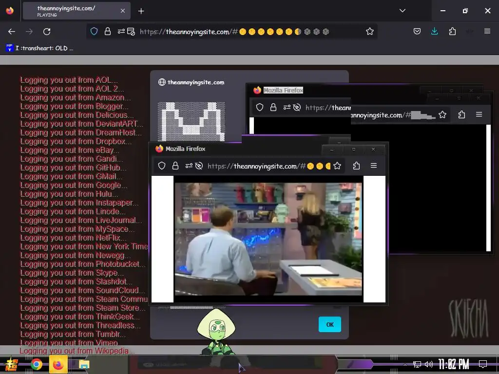Open hamburger menu in right black popup
Viewport: 499px width, 374px height.
pyautogui.click(x=479, y=114)
